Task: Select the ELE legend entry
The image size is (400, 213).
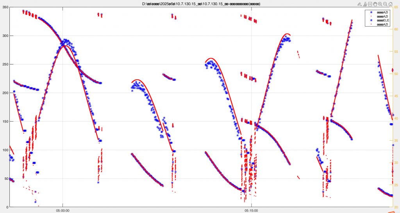Action: (x=379, y=20)
